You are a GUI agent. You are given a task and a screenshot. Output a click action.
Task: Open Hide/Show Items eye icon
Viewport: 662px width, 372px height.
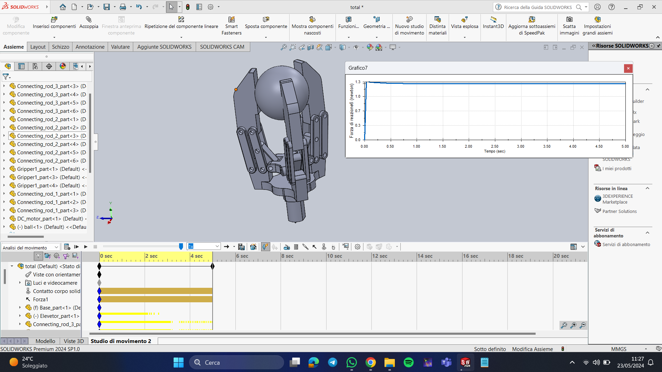(x=356, y=47)
